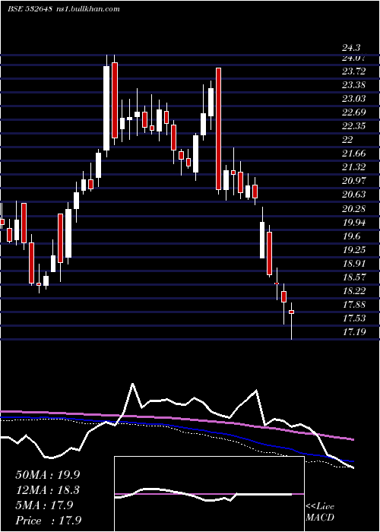Select the 20.28 price axis label
This screenshot has height=532, width=380.
coord(354,209)
